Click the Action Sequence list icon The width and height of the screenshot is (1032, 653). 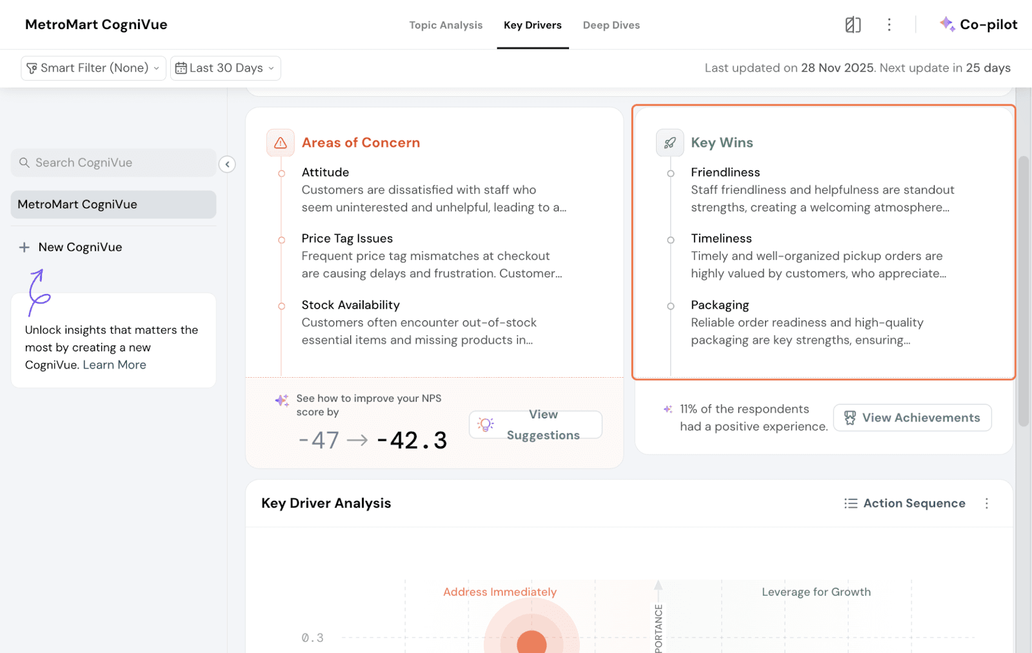[851, 503]
